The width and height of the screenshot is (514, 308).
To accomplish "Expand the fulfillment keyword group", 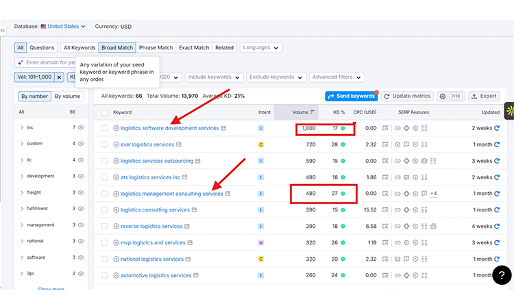I will [22, 209].
